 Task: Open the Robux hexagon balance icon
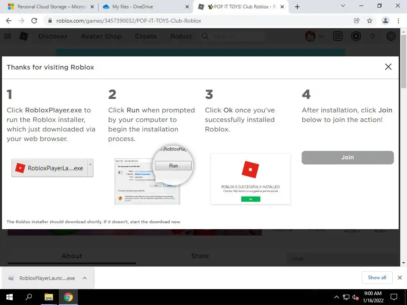(356, 36)
